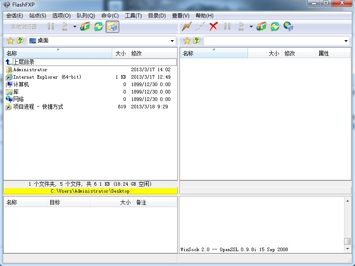Screen dimensions: 355x266
Task: Click the globe remote browser icon
Action: [289, 27]
